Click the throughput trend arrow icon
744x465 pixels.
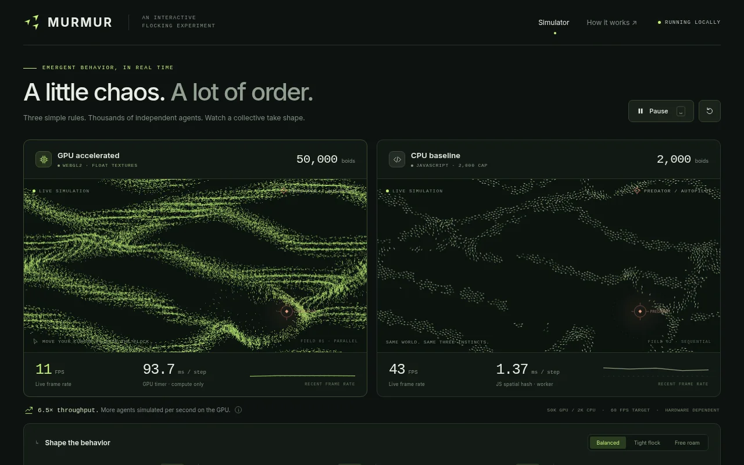click(x=28, y=410)
